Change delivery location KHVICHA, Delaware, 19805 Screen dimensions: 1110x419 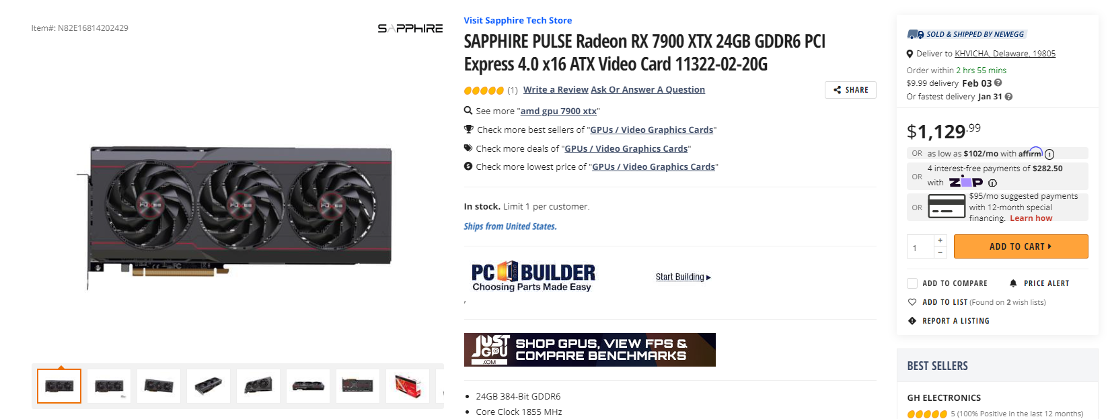pyautogui.click(x=1005, y=54)
